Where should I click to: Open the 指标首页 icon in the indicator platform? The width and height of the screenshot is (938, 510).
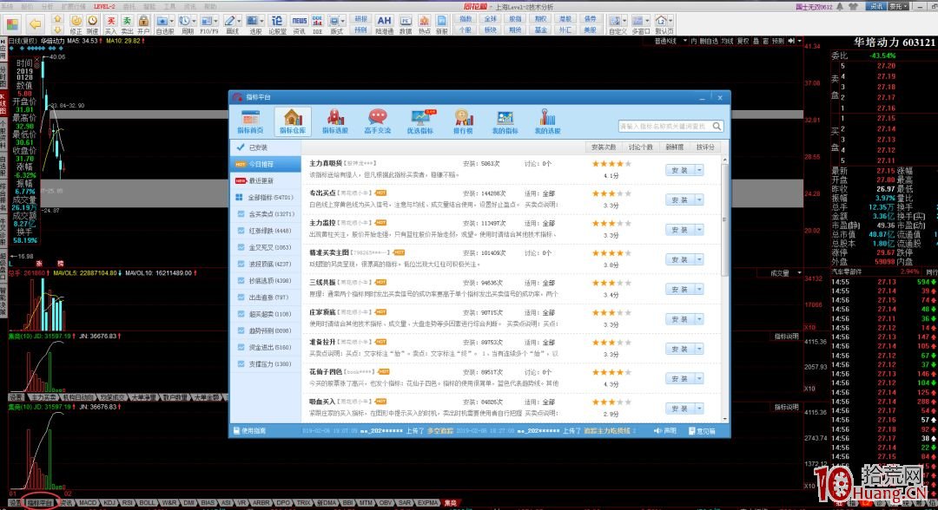(250, 121)
